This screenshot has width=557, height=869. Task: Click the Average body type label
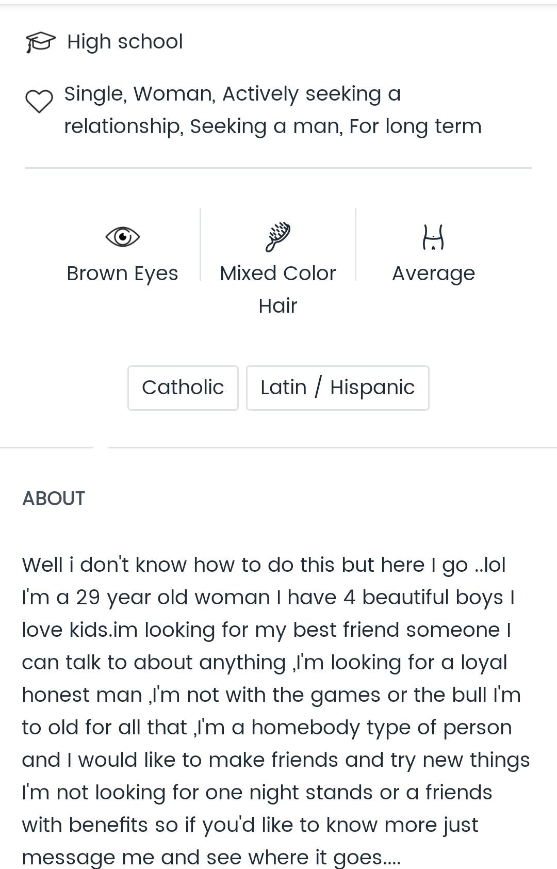click(433, 273)
